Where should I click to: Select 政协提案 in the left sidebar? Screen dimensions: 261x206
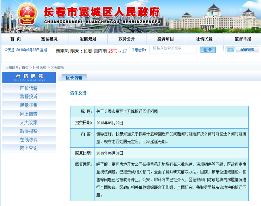29,131
